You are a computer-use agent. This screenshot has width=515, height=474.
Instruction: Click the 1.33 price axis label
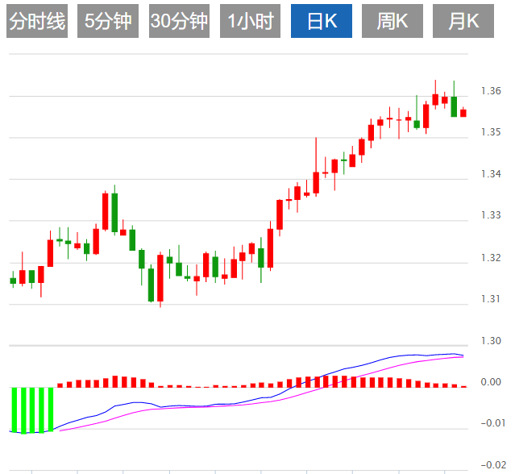coord(491,215)
